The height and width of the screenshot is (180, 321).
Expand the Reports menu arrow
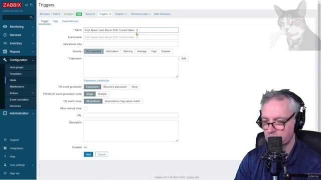[x=33, y=52]
